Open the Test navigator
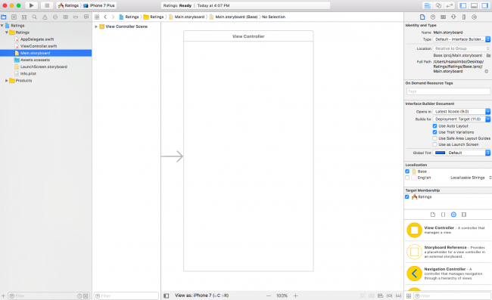Image resolution: width=492 pixels, height=300 pixels. [55, 17]
